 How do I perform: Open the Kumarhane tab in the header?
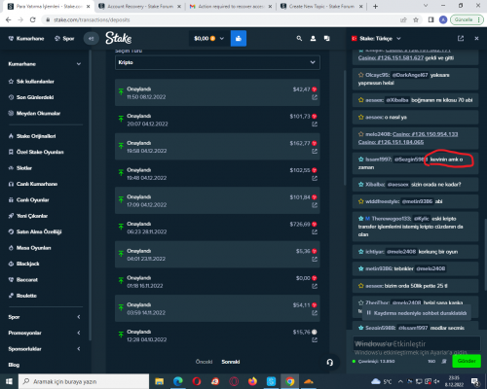[x=26, y=39]
